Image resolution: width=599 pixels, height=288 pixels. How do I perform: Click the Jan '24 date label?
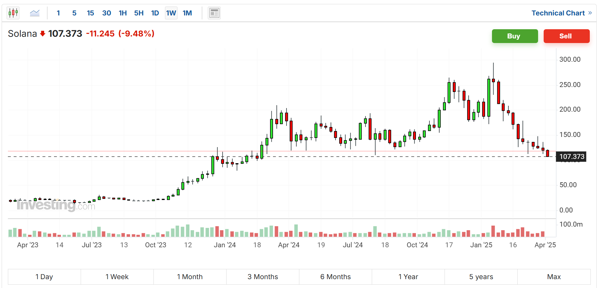click(225, 245)
